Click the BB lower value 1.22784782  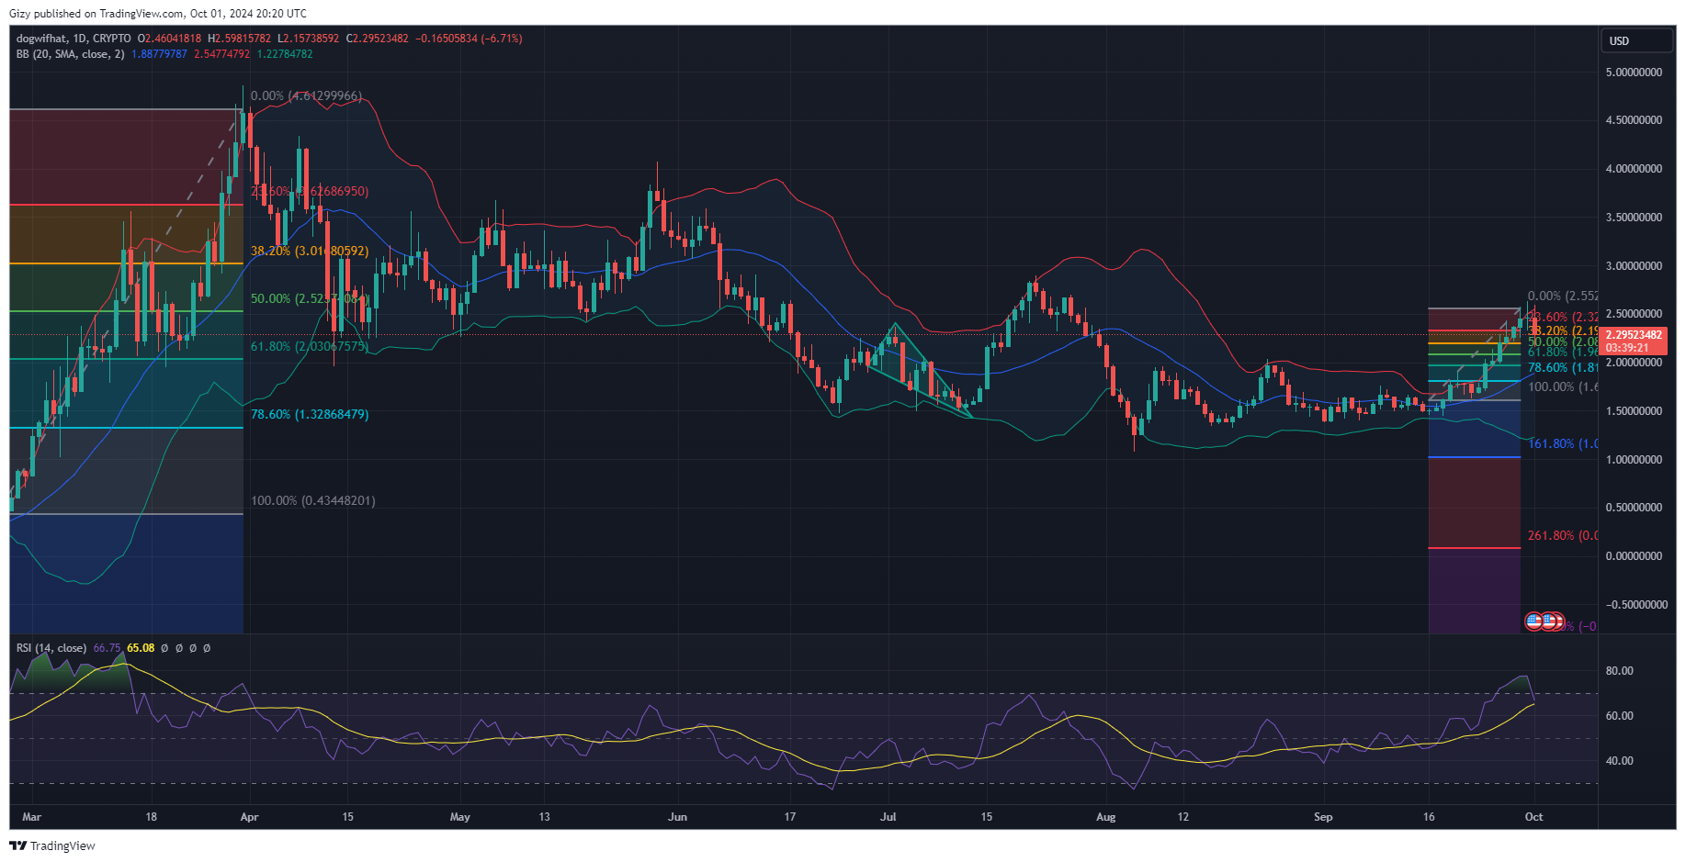tap(284, 54)
